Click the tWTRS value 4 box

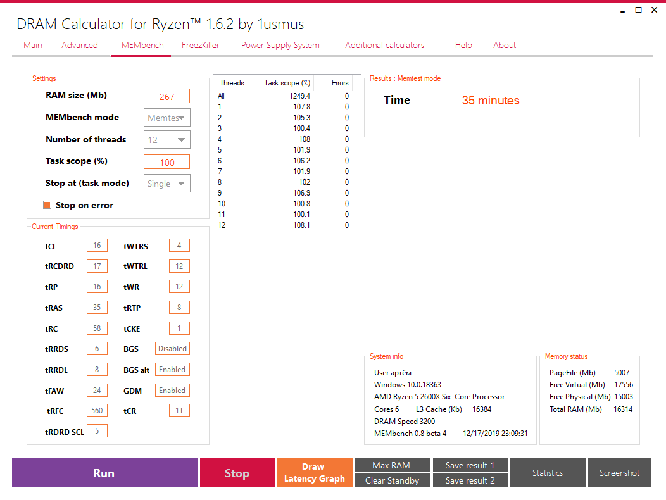179,246
